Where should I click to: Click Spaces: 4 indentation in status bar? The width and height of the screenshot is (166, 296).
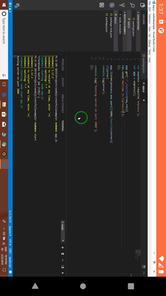click(10, 232)
